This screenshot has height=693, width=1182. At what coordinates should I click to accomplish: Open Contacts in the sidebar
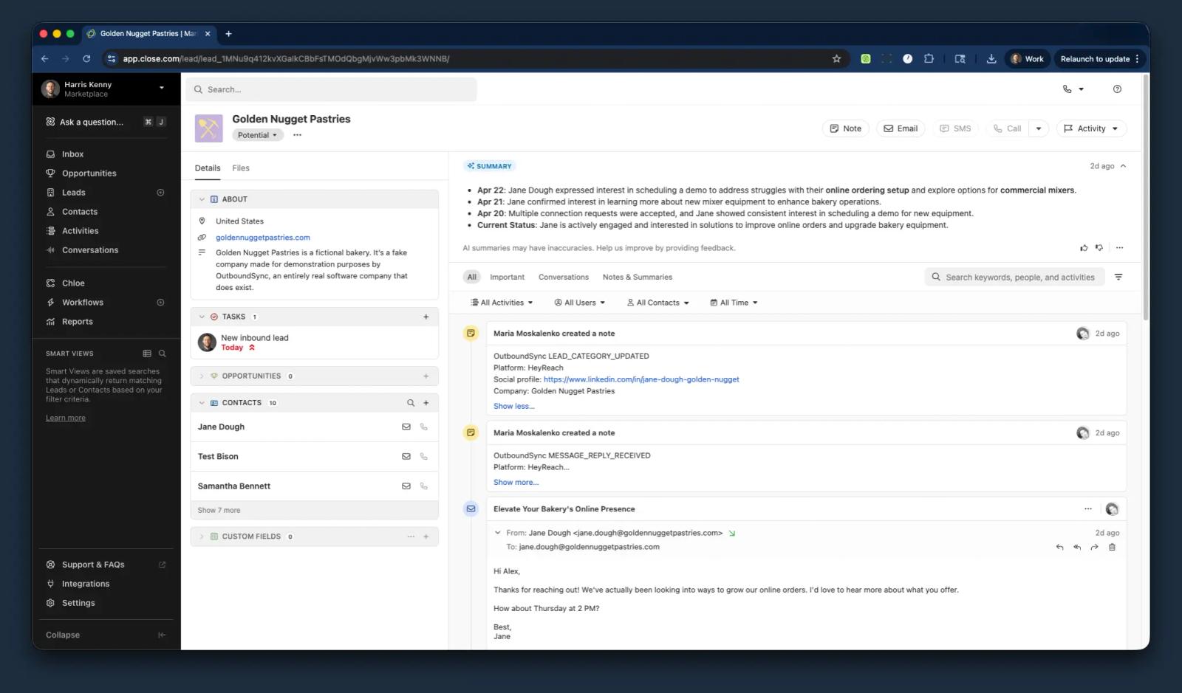click(79, 212)
